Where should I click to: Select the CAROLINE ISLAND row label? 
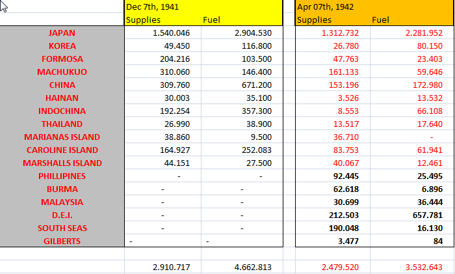[62, 150]
